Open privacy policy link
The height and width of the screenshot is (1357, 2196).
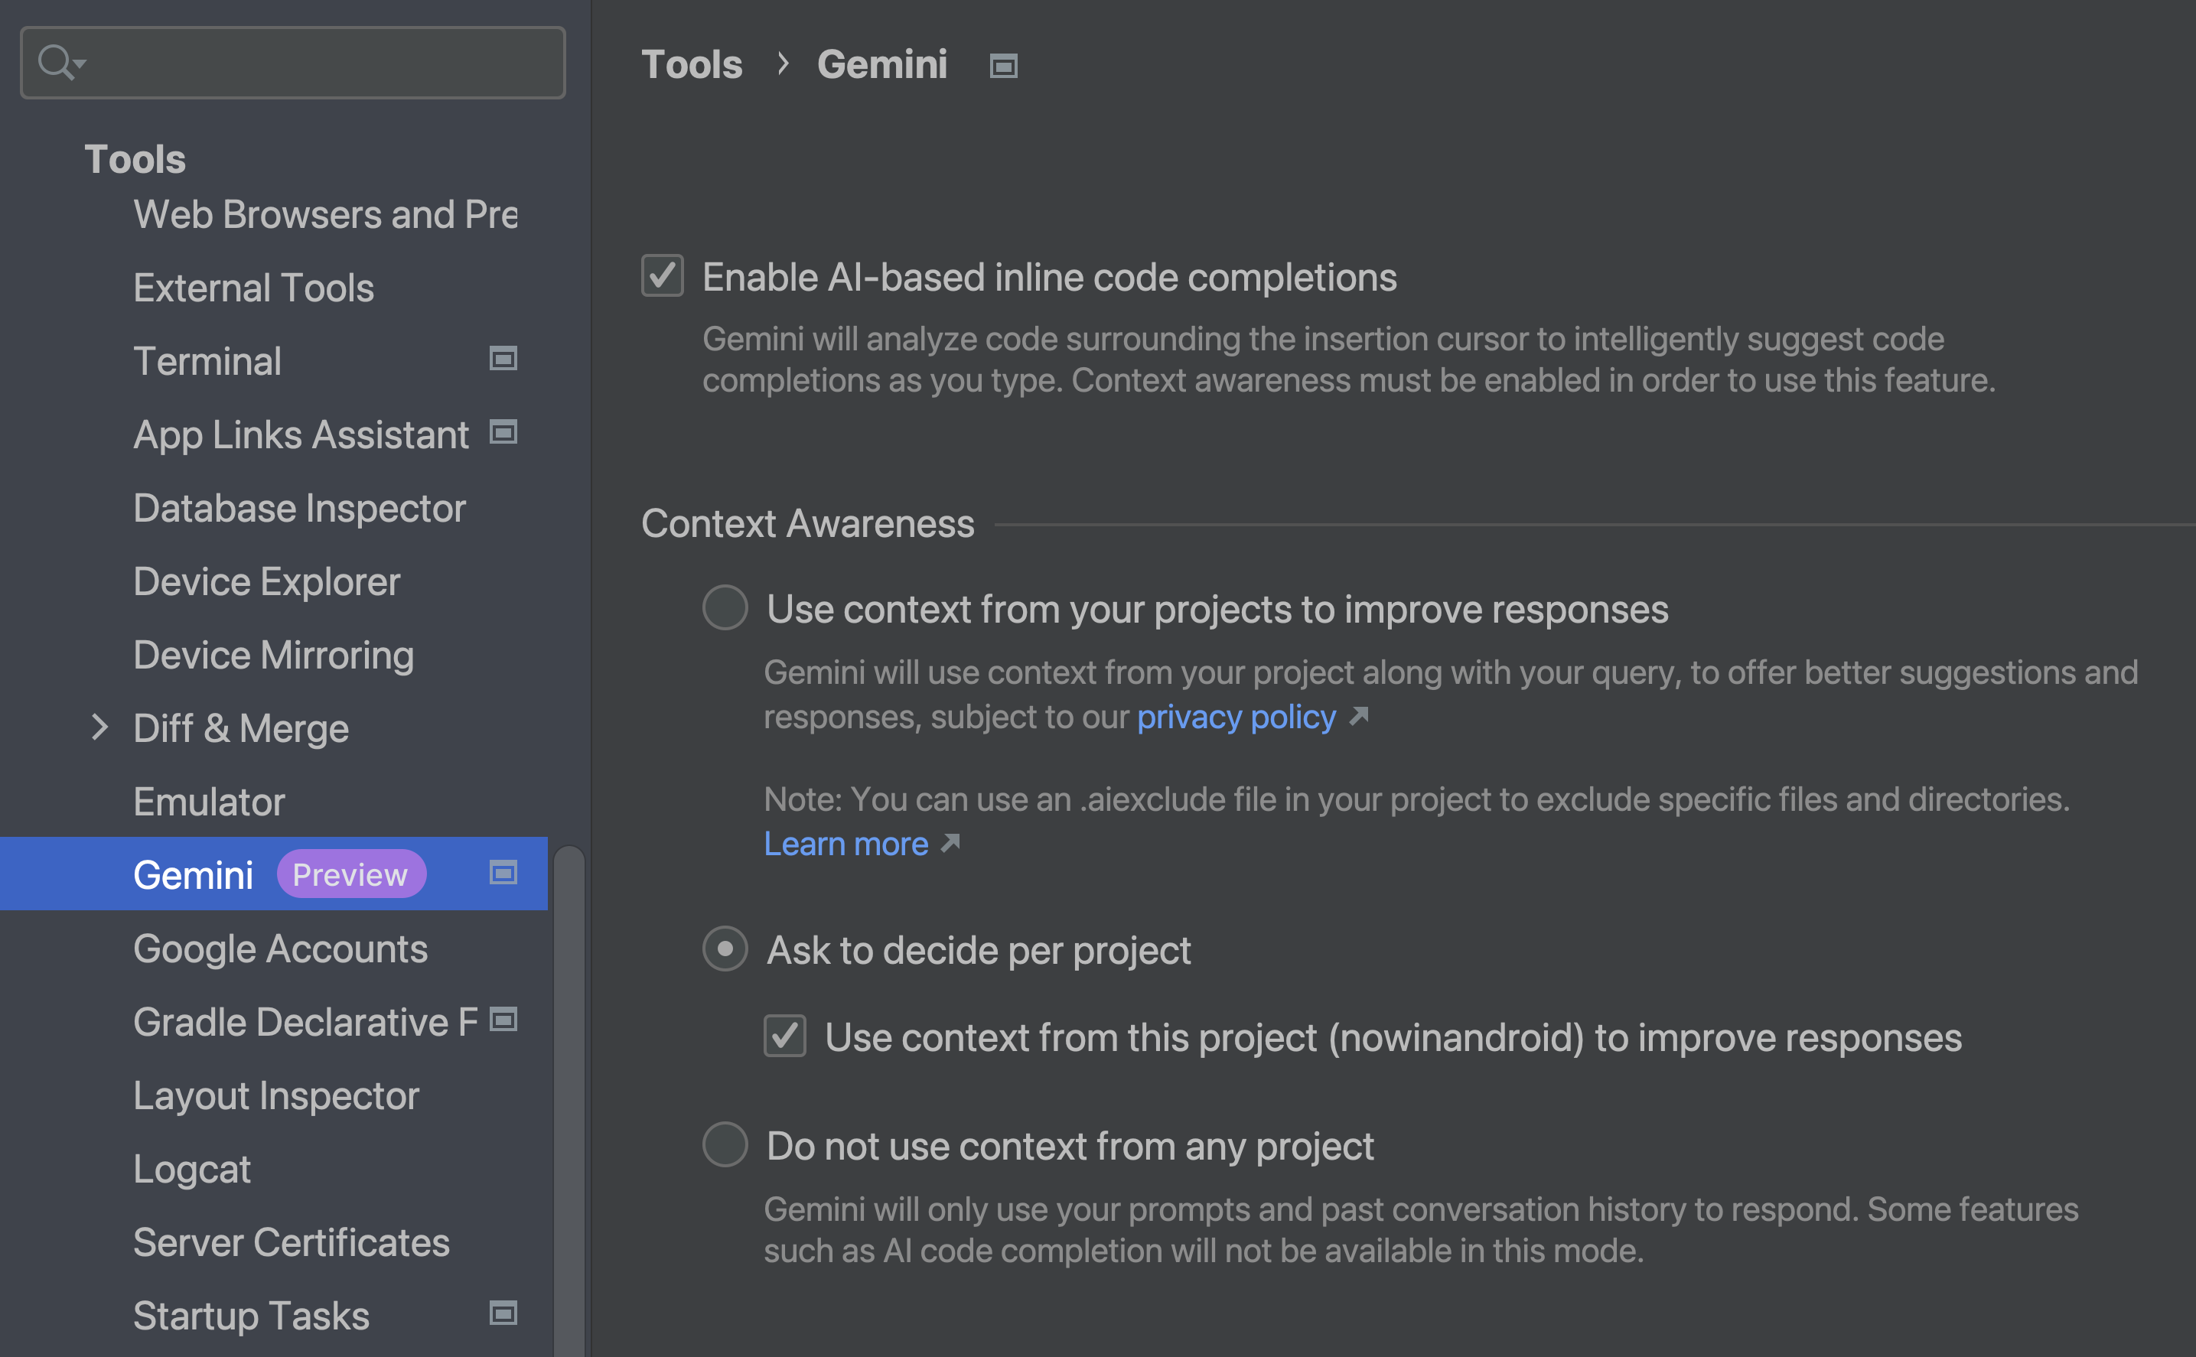[1241, 718]
